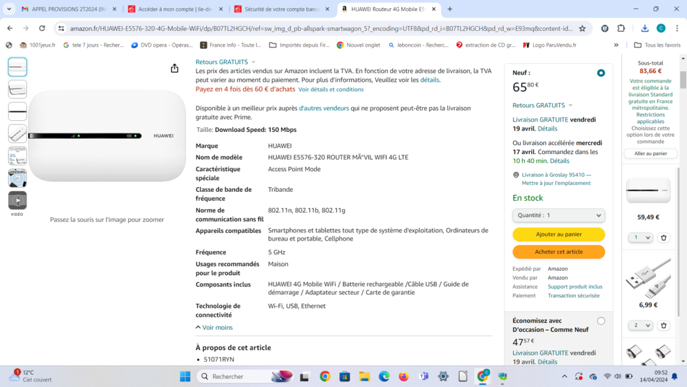The image size is (687, 387).
Task: Show hidden tray icons chevron
Action: tap(564, 377)
